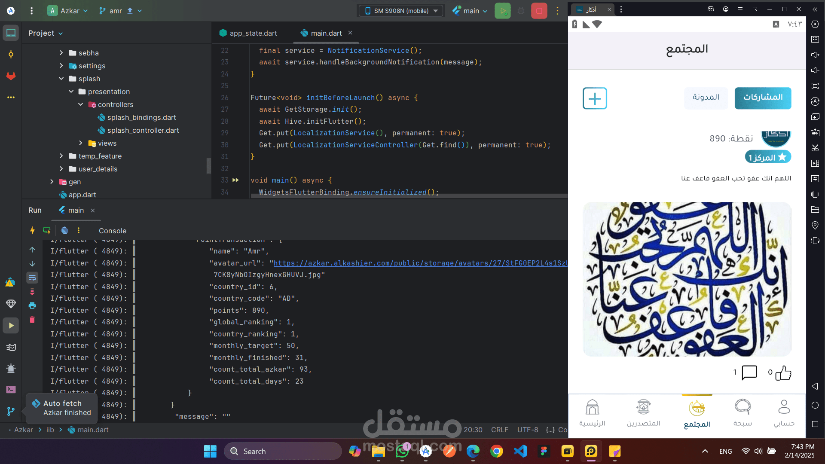Toggle scroll to end of console
The height and width of the screenshot is (464, 825).
(32, 292)
